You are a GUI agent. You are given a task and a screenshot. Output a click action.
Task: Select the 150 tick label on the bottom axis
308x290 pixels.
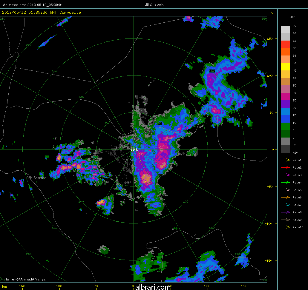point(243,286)
